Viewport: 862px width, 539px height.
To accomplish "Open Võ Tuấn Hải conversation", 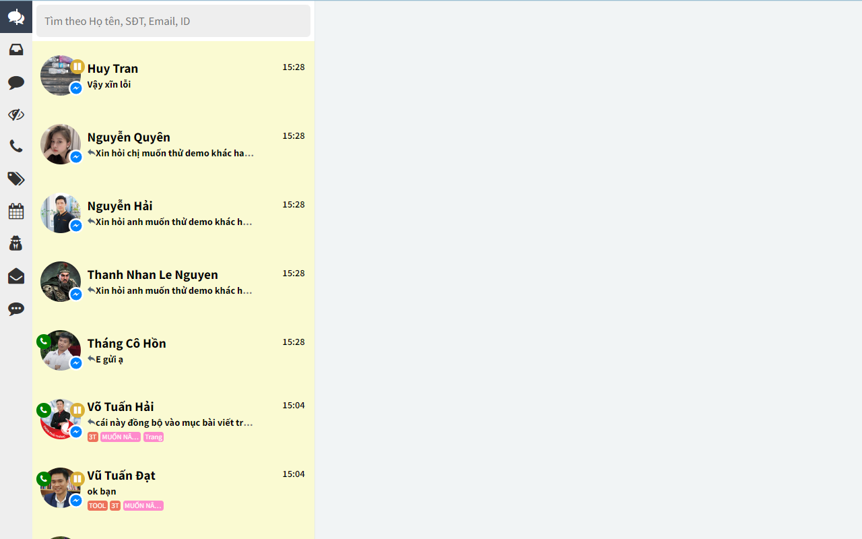I will coord(173,420).
